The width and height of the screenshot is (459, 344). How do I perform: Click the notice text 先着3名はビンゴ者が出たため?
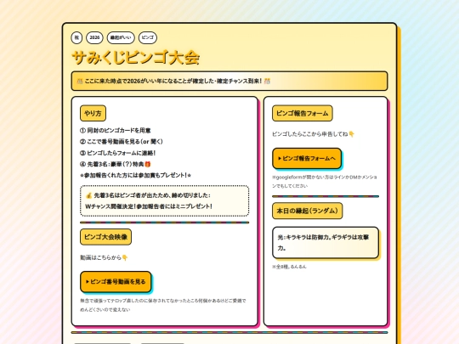[x=152, y=195]
